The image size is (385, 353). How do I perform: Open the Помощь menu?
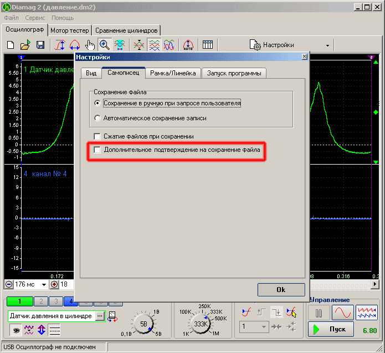pyautogui.click(x=63, y=18)
